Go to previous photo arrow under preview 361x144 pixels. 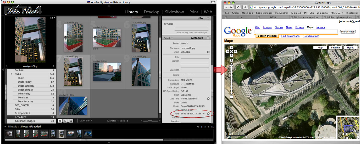7,66
